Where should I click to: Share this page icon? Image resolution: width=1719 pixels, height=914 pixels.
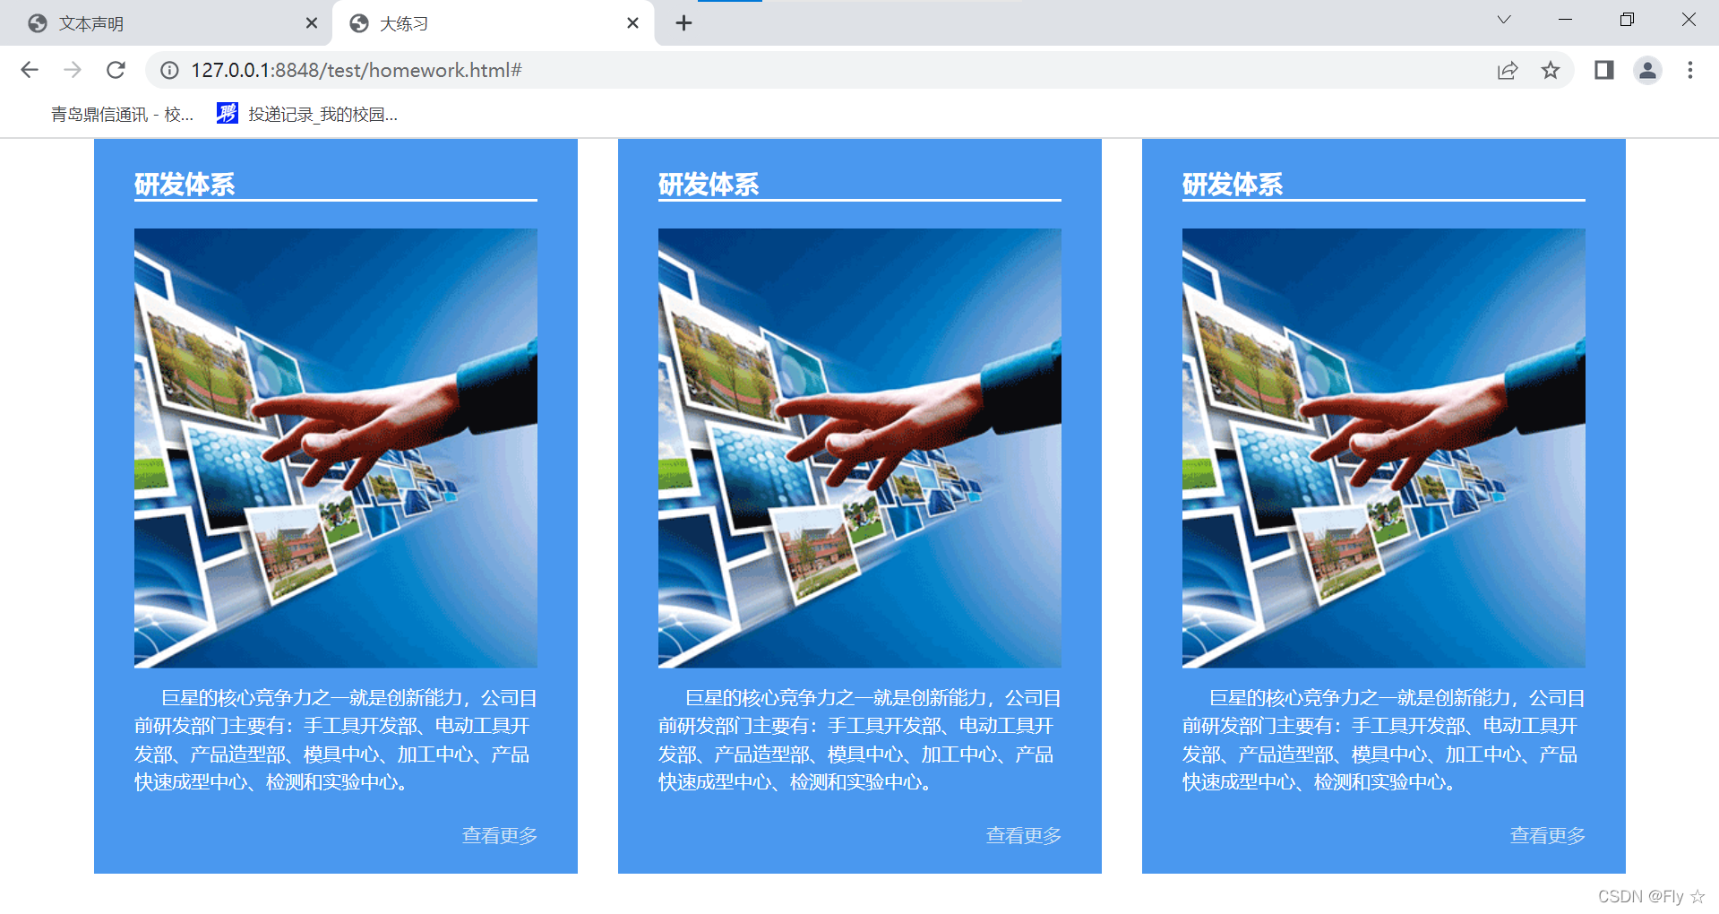1508,70
